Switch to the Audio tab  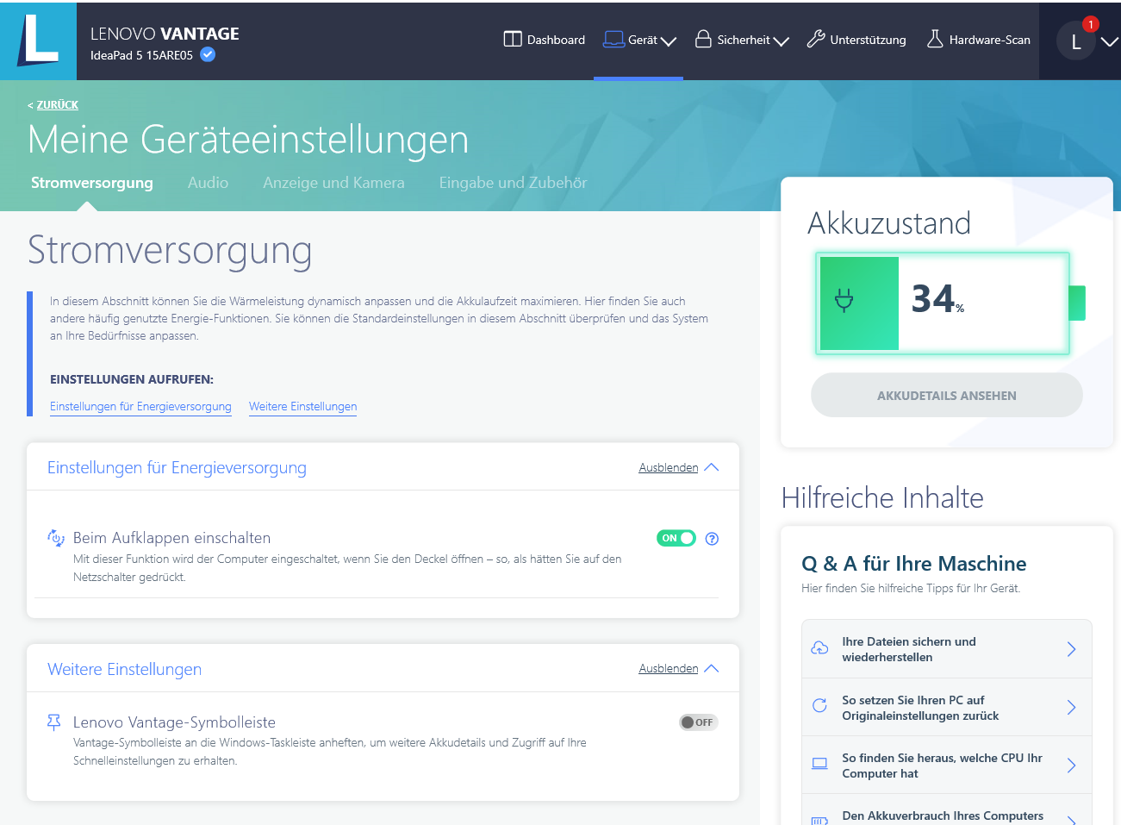click(x=208, y=183)
